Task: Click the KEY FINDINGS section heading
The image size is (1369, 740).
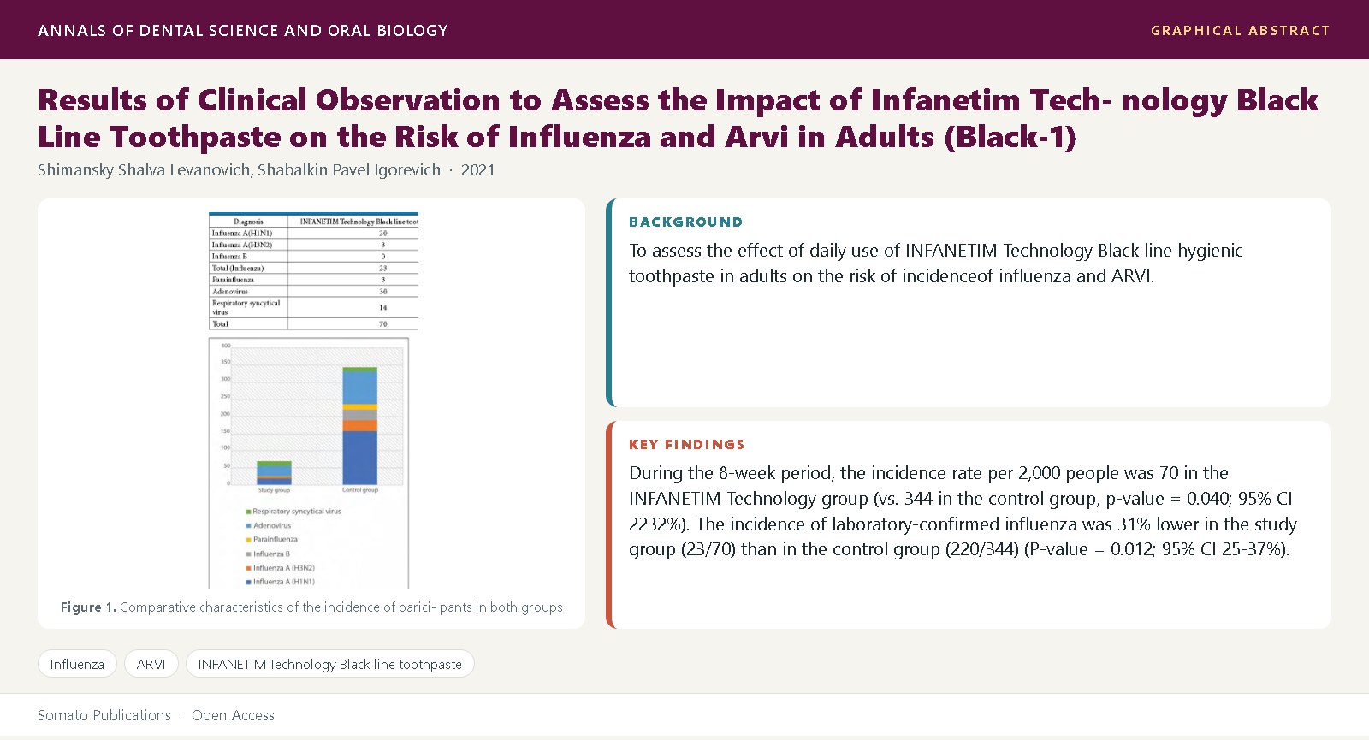Action: tap(687, 444)
